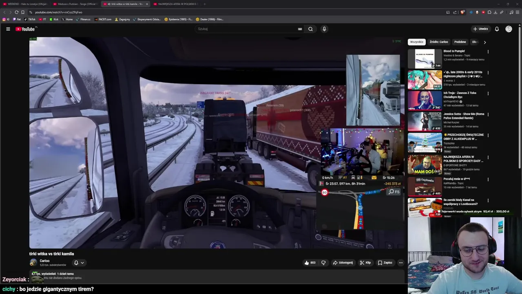Click the Zapisz save button
Screen dimensions: 522x294
(x=385, y=263)
